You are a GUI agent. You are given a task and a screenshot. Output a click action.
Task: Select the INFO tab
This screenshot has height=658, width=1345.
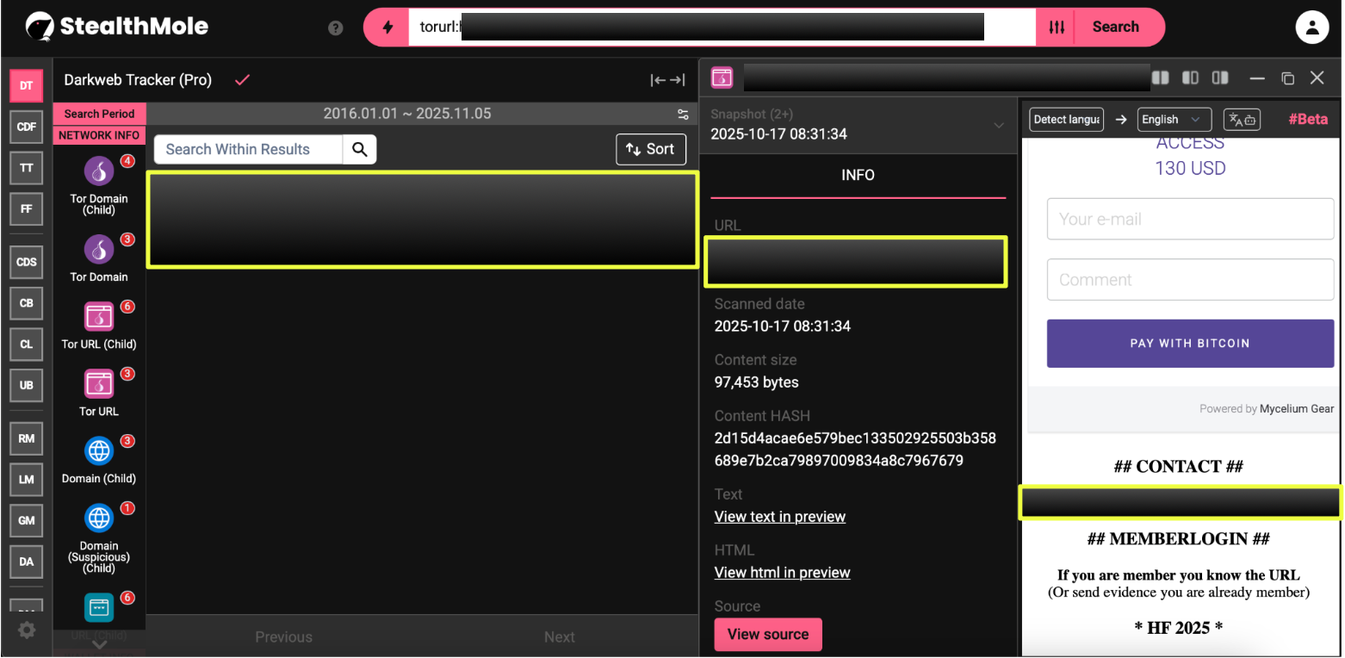[x=858, y=175]
